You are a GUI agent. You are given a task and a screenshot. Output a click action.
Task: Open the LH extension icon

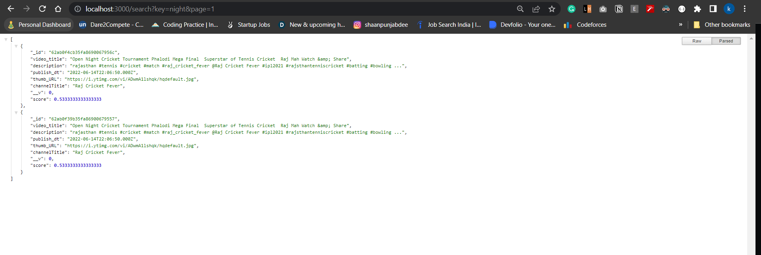[x=587, y=9]
